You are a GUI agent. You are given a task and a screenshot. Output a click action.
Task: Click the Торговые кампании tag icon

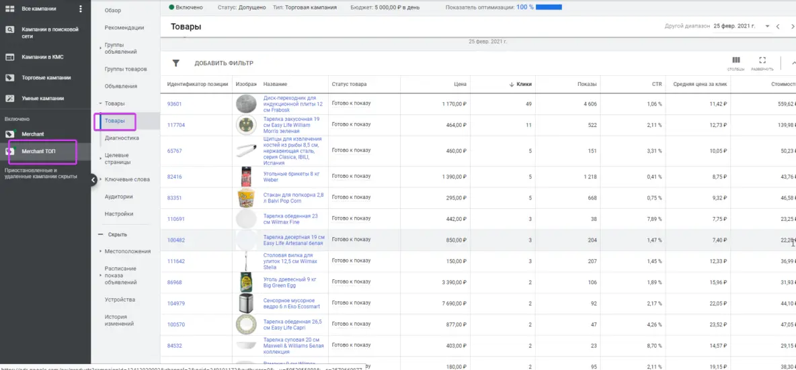(10, 77)
